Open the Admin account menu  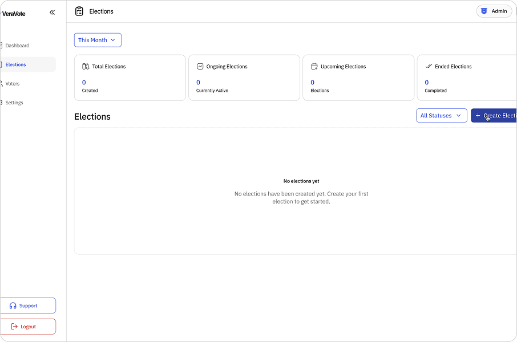(494, 11)
